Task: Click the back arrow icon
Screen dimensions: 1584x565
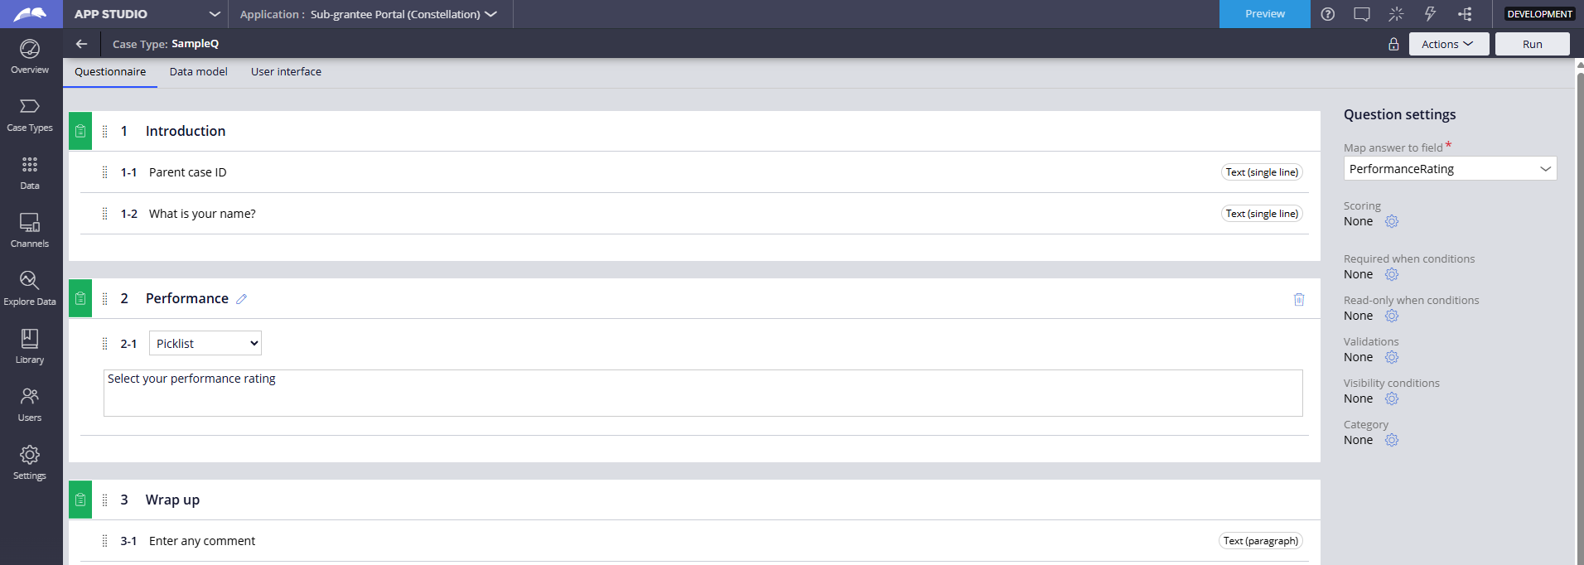Action: (x=81, y=44)
